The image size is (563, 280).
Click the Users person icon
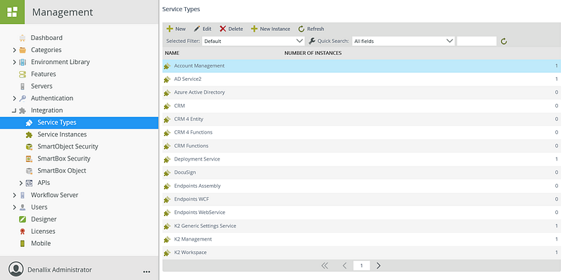tap(23, 207)
